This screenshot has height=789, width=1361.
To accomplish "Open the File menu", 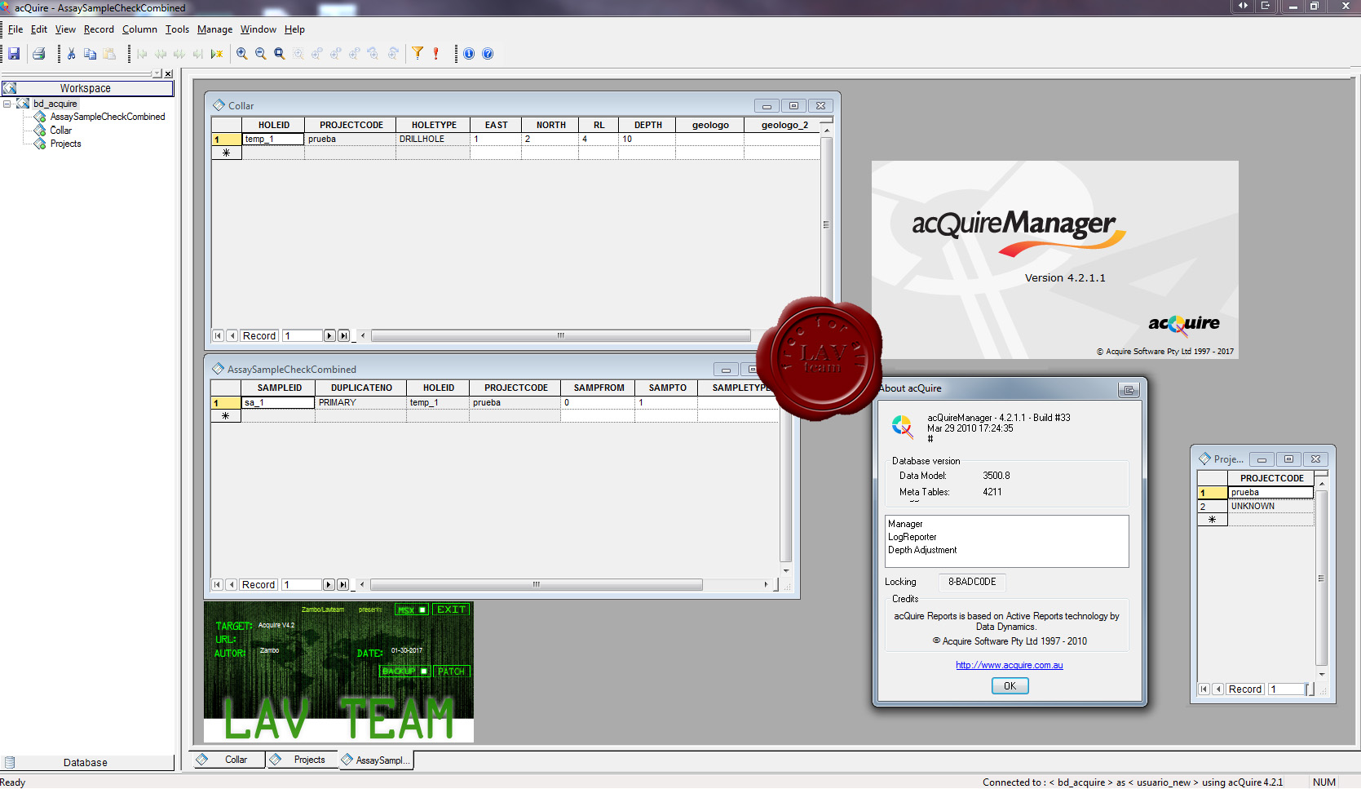I will (15, 29).
